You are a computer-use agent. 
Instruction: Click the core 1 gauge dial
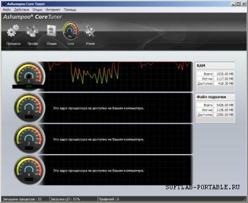tap(29, 76)
